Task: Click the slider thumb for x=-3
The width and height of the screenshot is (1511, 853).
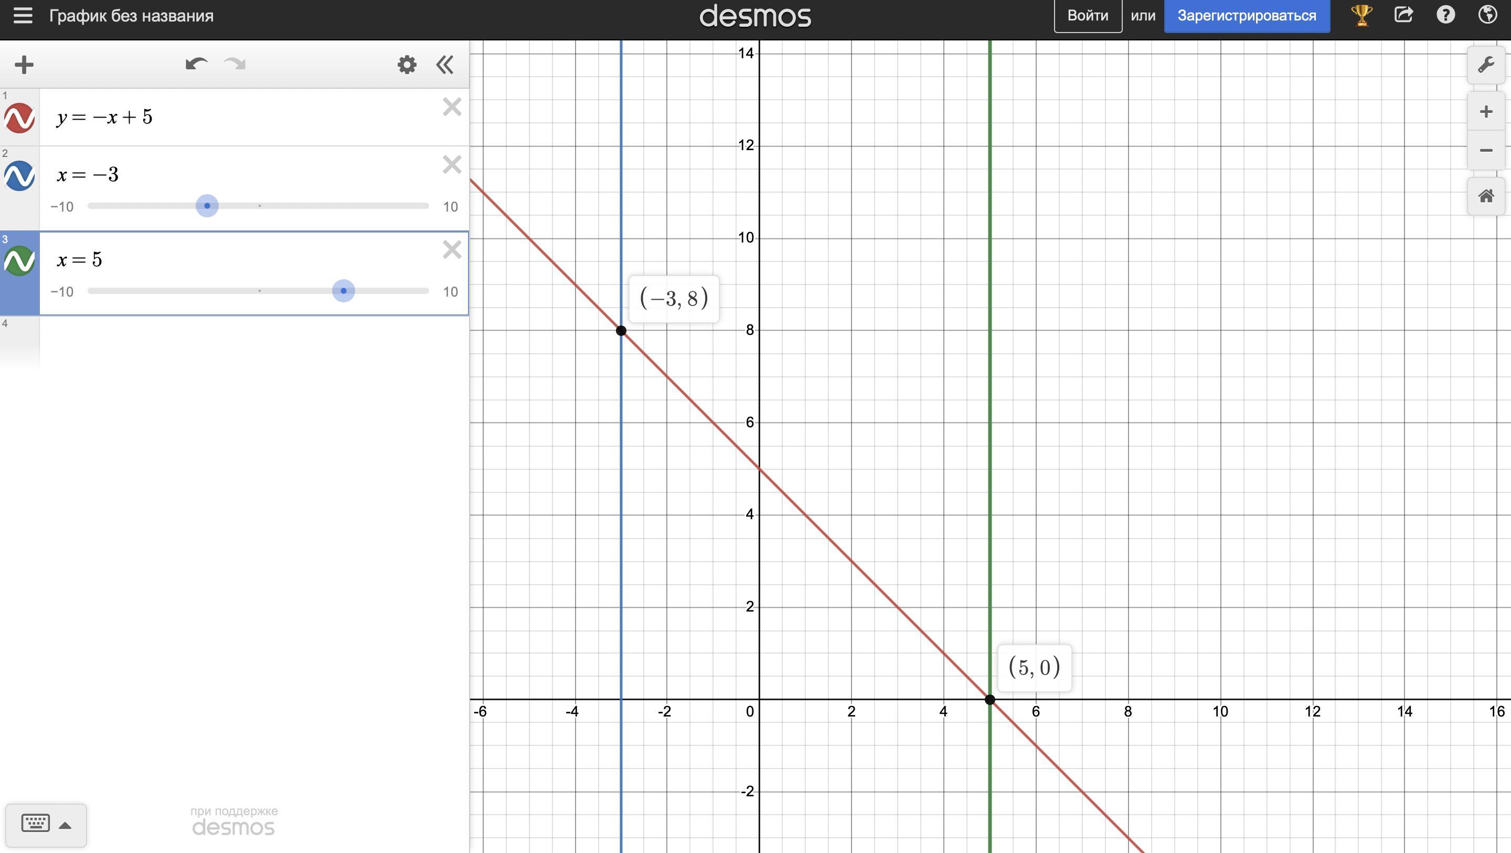Action: (x=207, y=206)
